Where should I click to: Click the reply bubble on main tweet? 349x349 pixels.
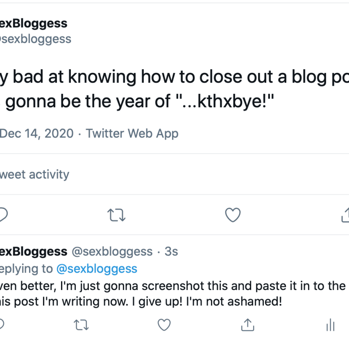click(3, 215)
